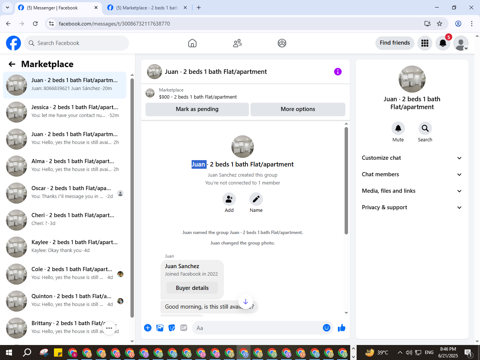This screenshot has height=360, width=480.
Task: Click the Facebook logo icon
Action: [13, 43]
